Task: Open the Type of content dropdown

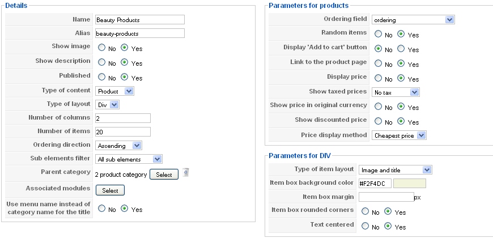Action: pos(115,91)
